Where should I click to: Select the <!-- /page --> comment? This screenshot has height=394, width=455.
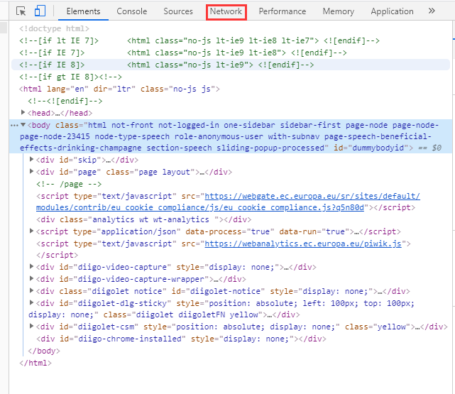click(69, 185)
